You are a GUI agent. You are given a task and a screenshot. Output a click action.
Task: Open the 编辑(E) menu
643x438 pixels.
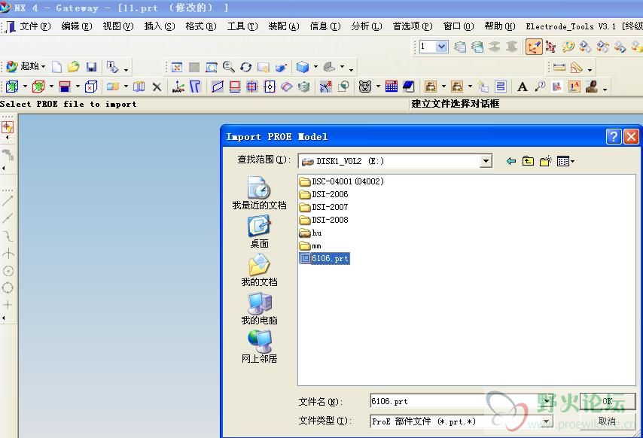pyautogui.click(x=77, y=26)
